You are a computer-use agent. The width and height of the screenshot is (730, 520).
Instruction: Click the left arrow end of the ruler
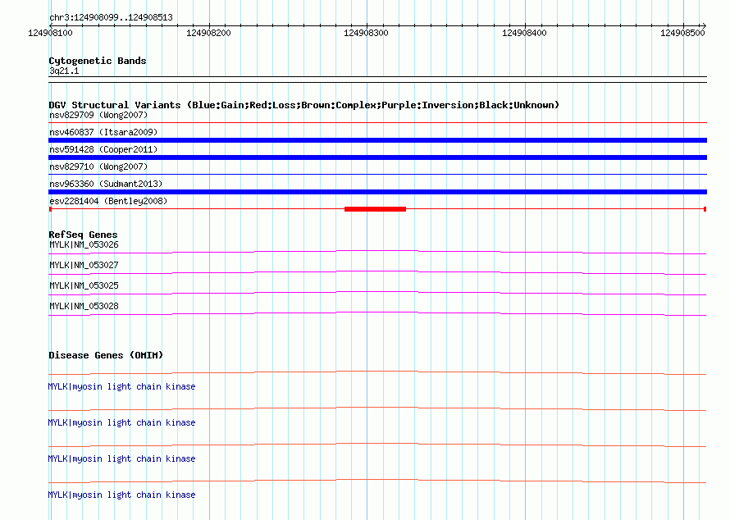coord(51,25)
